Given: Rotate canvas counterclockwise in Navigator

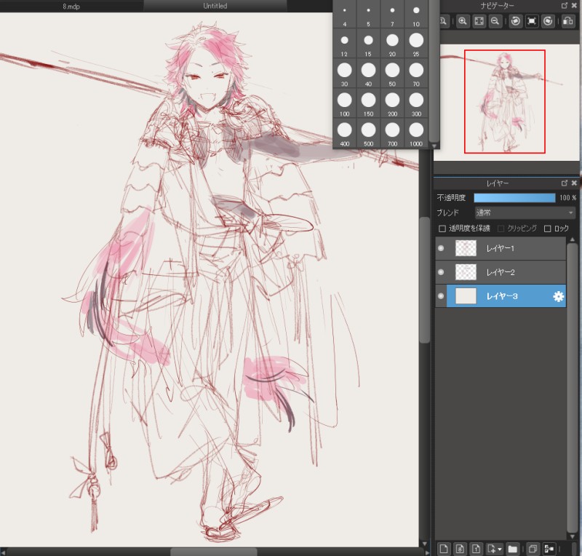Looking at the screenshot, I should 515,21.
